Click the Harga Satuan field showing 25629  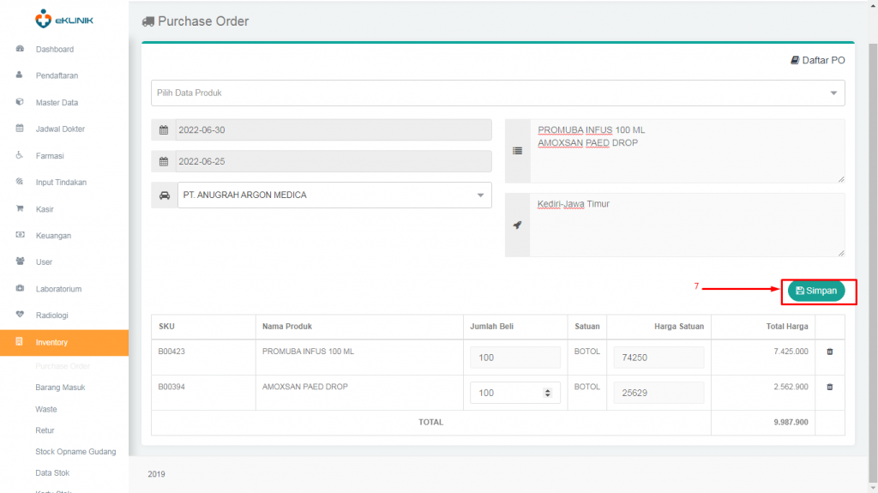coord(658,393)
